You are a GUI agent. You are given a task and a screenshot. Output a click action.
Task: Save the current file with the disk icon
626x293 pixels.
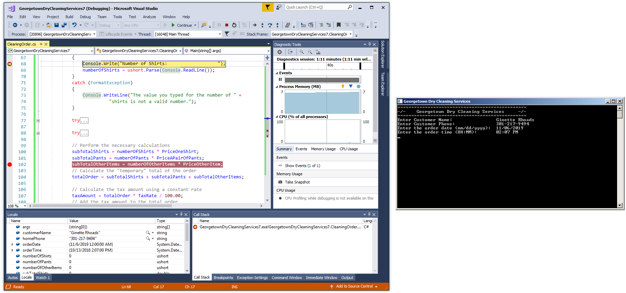57,25
